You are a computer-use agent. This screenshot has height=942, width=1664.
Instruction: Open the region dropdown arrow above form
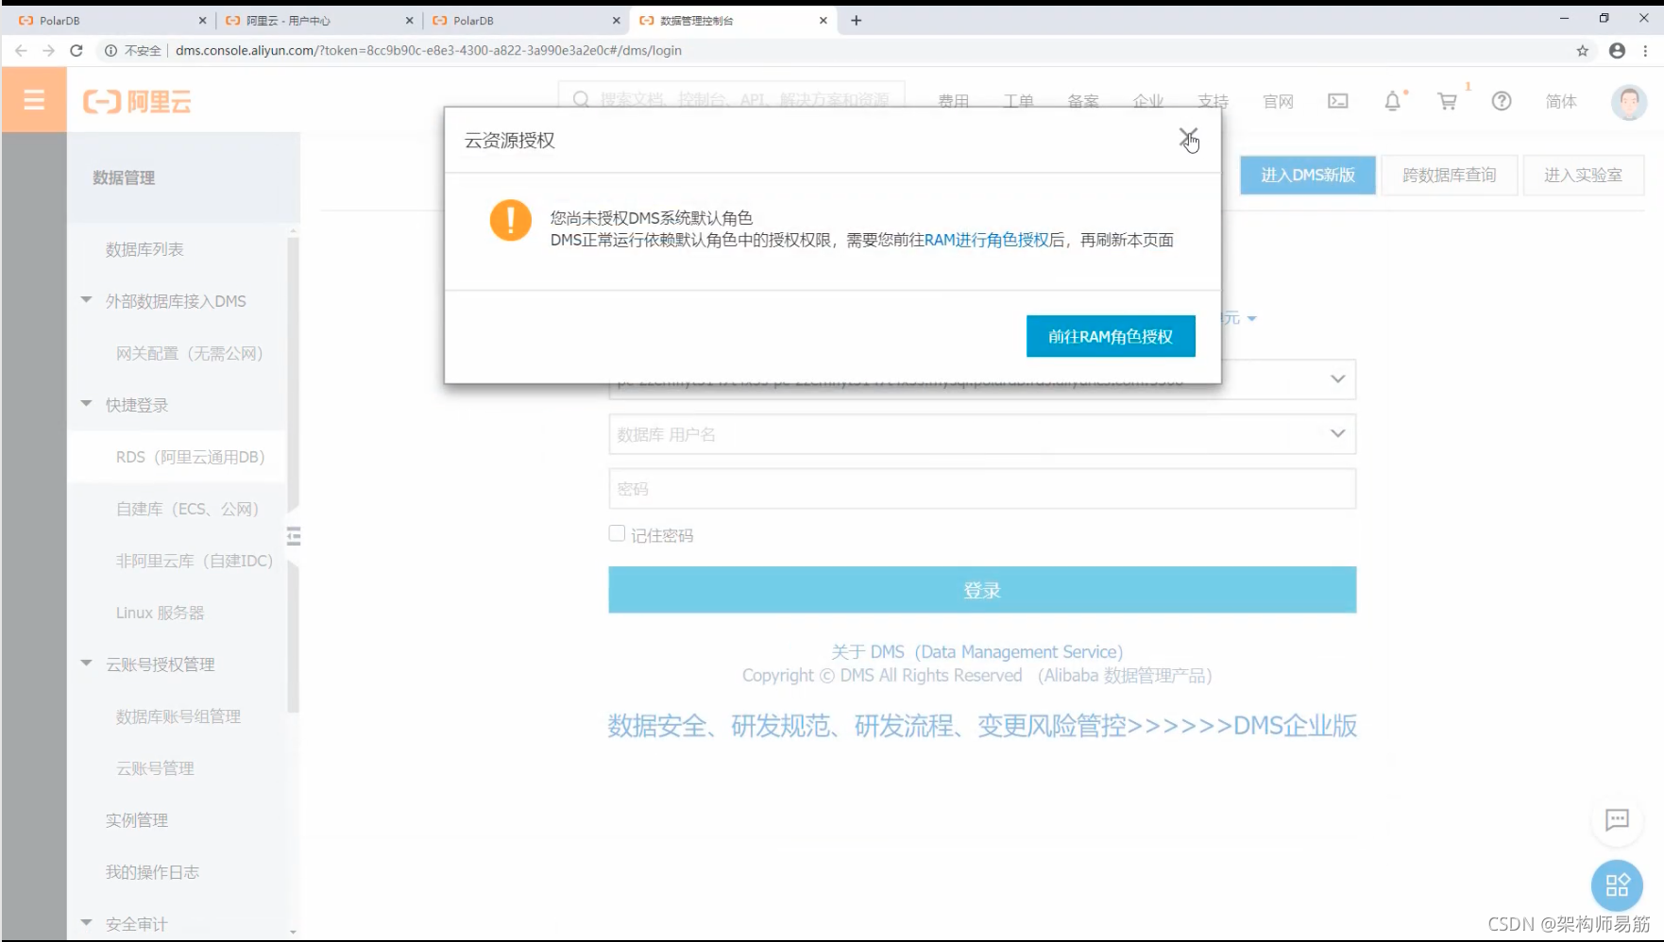pyautogui.click(x=1251, y=319)
